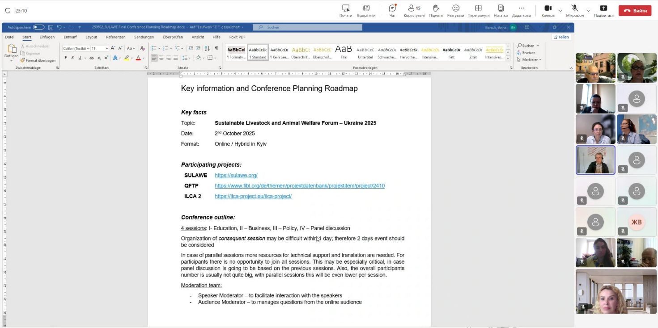
Task: Expand microphone options arrow
Action: coord(588,10)
